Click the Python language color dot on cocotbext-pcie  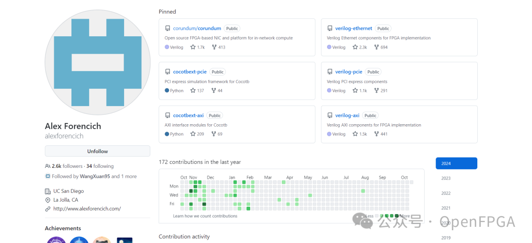pos(167,91)
